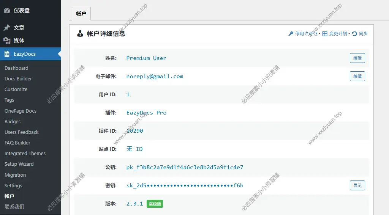Open OnePage Docs submenu item
The height and width of the screenshot is (215, 389).
(x=21, y=111)
